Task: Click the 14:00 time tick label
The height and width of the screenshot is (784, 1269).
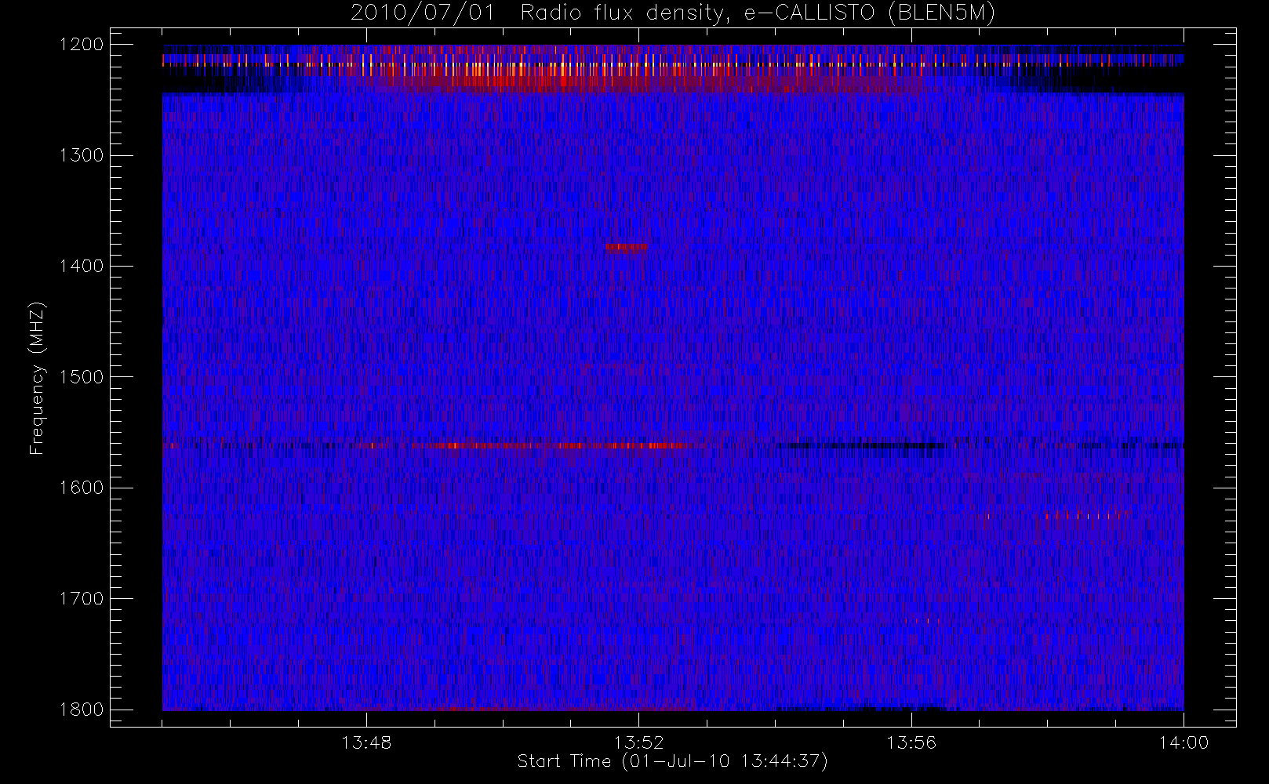Action: [1184, 742]
